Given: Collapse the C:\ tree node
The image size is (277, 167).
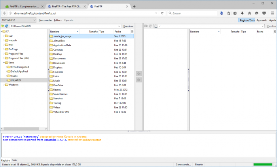Looking at the screenshot, I should click(x=2, y=31).
